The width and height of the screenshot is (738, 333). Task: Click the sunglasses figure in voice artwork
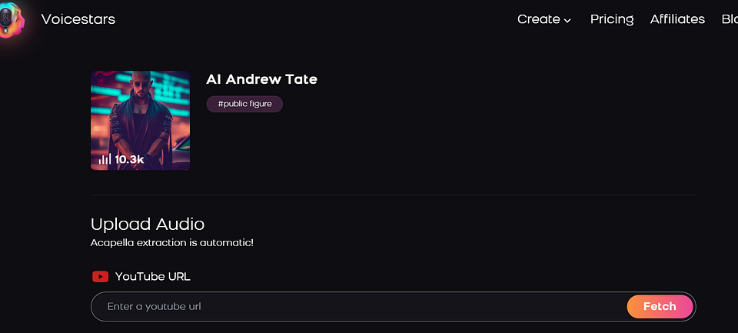click(x=140, y=118)
